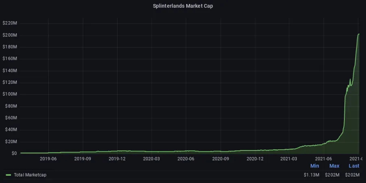Image resolution: width=366 pixels, height=183 pixels.
Task: Click the chart line peak near $202M
Action: coord(359,34)
